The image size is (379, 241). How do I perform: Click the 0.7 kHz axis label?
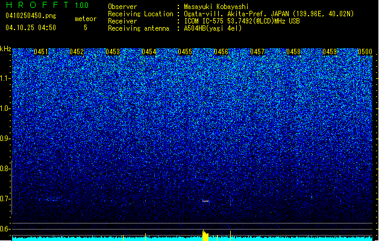5,199
